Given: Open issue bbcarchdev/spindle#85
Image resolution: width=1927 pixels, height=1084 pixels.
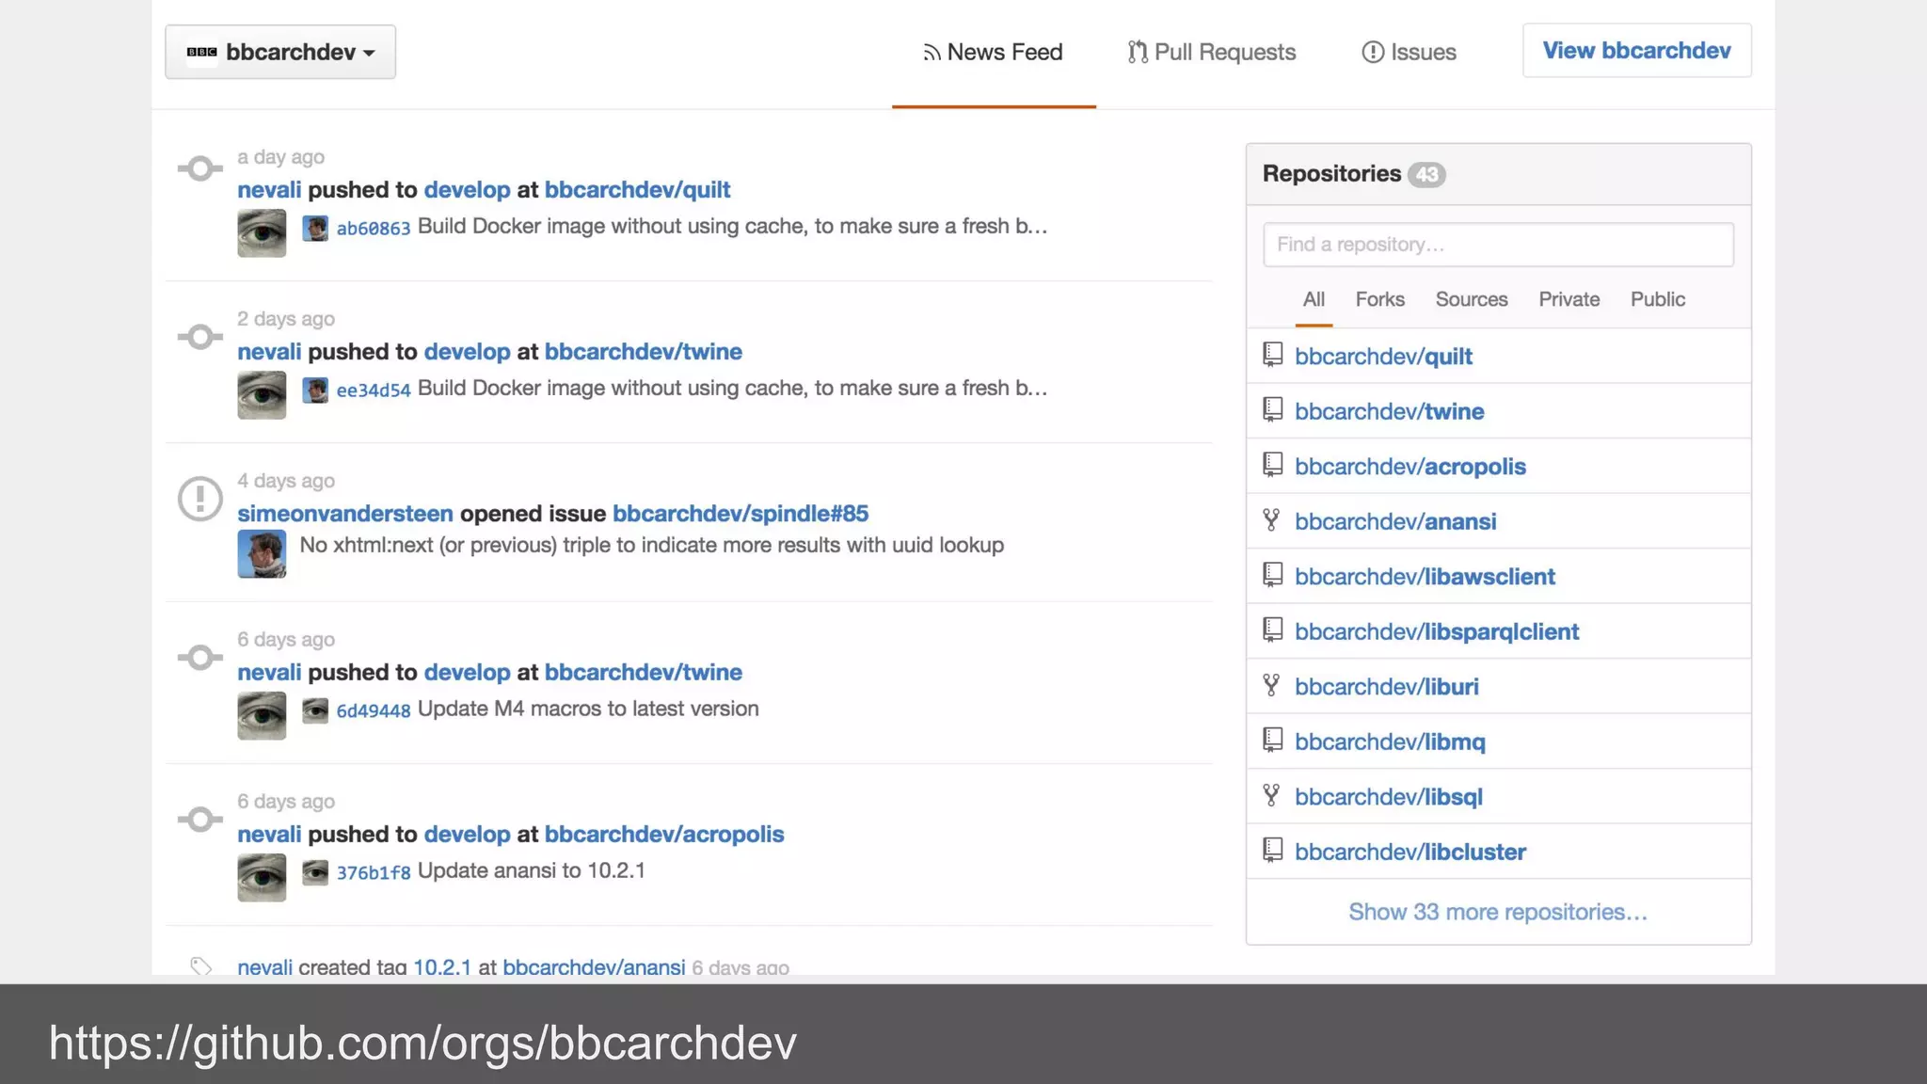Looking at the screenshot, I should (x=741, y=514).
